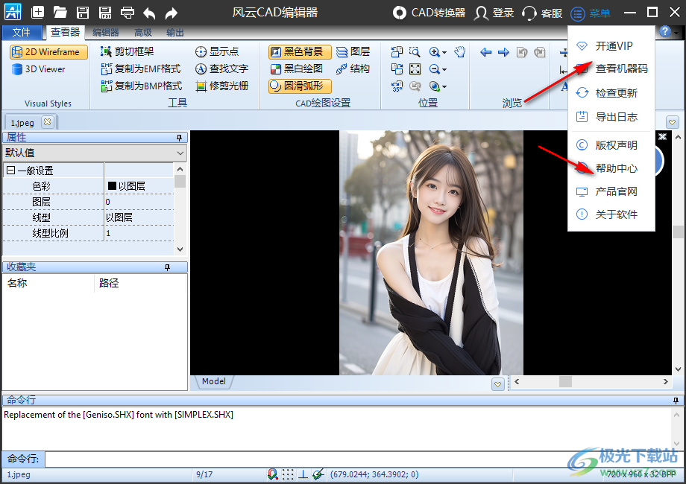Open the document tabs list dropdown
Viewport: 686px width, 484px height.
(673, 122)
